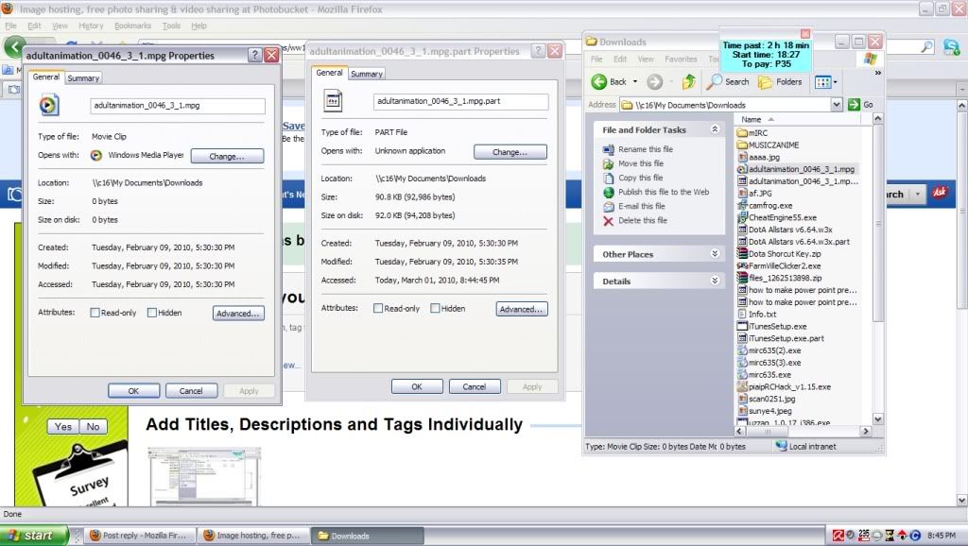
Task: Click Publish this file to the Web
Action: coord(664,192)
